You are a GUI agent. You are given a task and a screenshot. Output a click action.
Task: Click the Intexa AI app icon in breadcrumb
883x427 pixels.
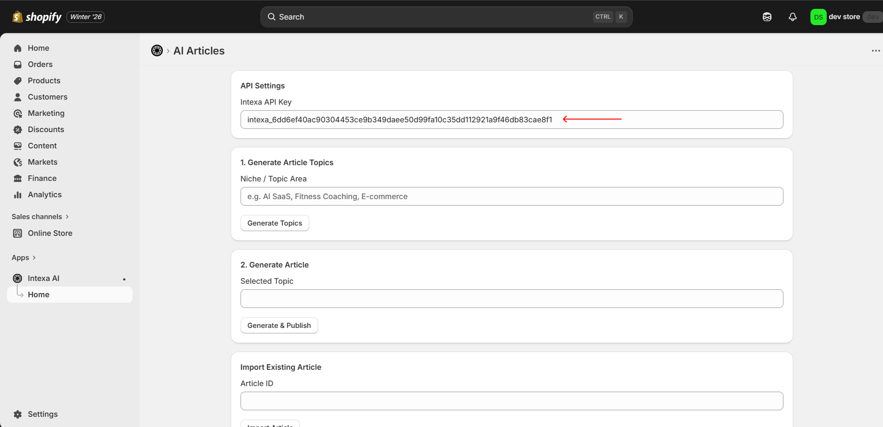[x=157, y=51]
